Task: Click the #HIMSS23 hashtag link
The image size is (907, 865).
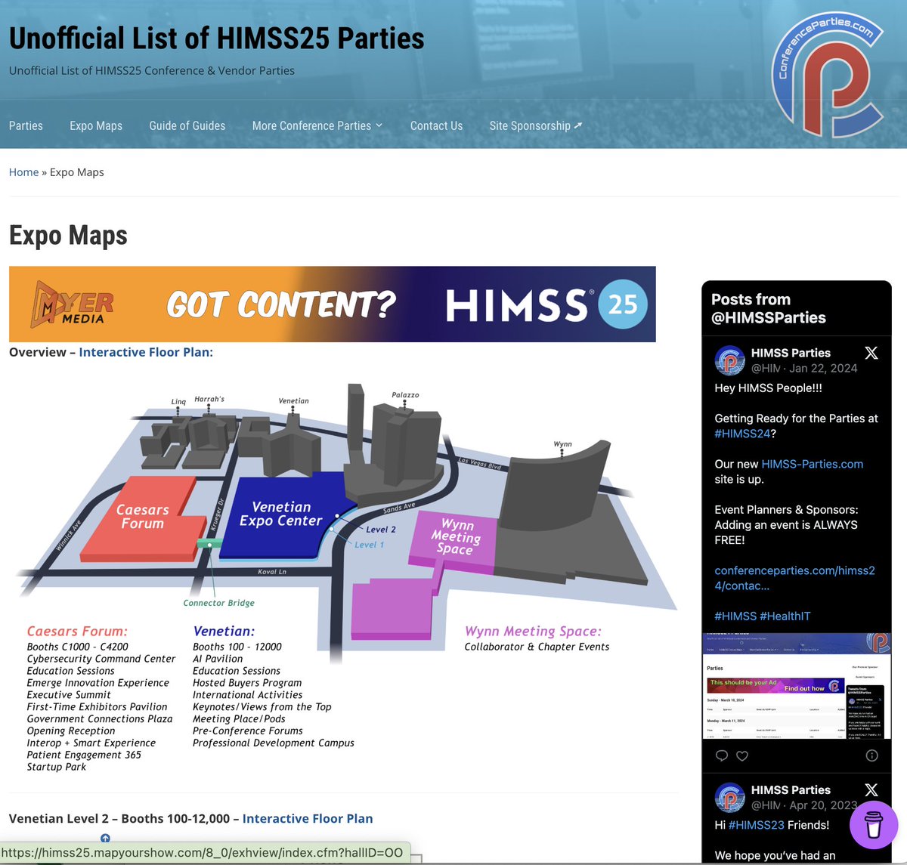Action: [x=757, y=825]
